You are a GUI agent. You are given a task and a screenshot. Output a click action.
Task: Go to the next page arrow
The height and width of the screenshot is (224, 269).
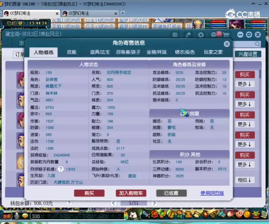(154, 203)
